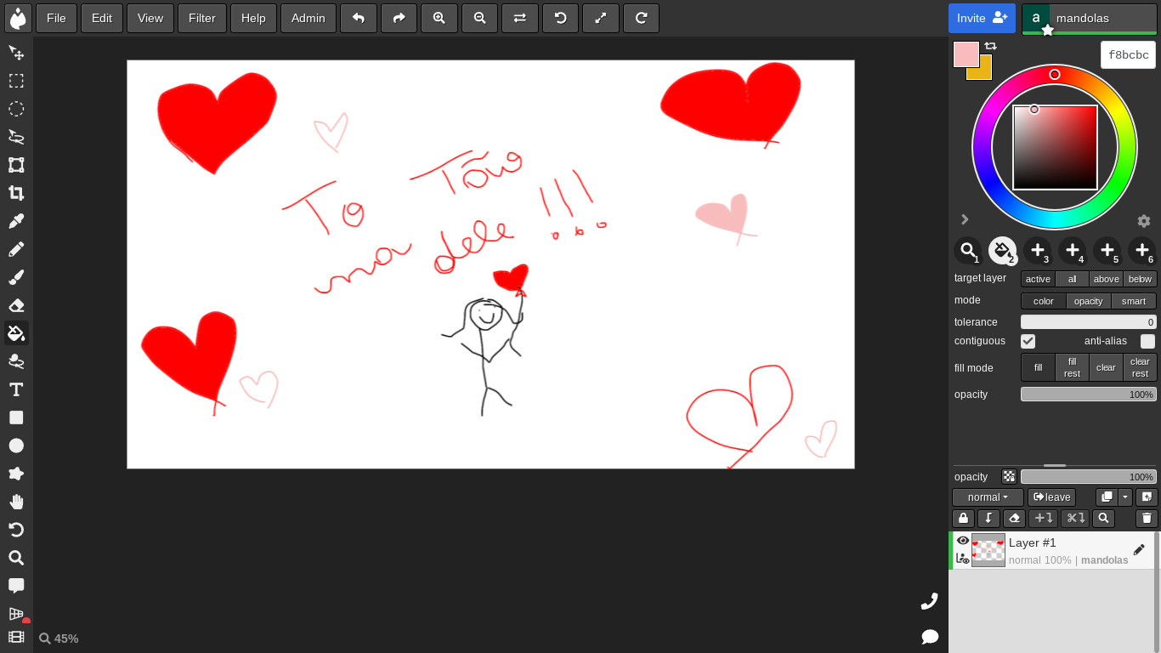
Task: Zoom out using top toolbar magnifier
Action: click(479, 18)
